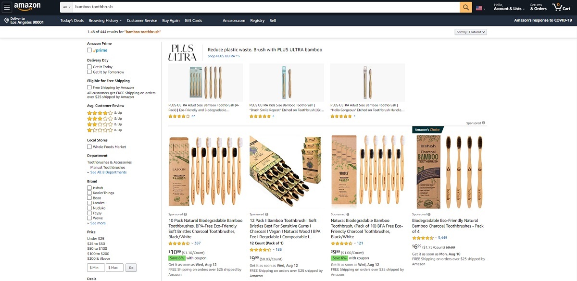
Task: Open Today's Deals in the navigation bar
Action: [x=72, y=21]
